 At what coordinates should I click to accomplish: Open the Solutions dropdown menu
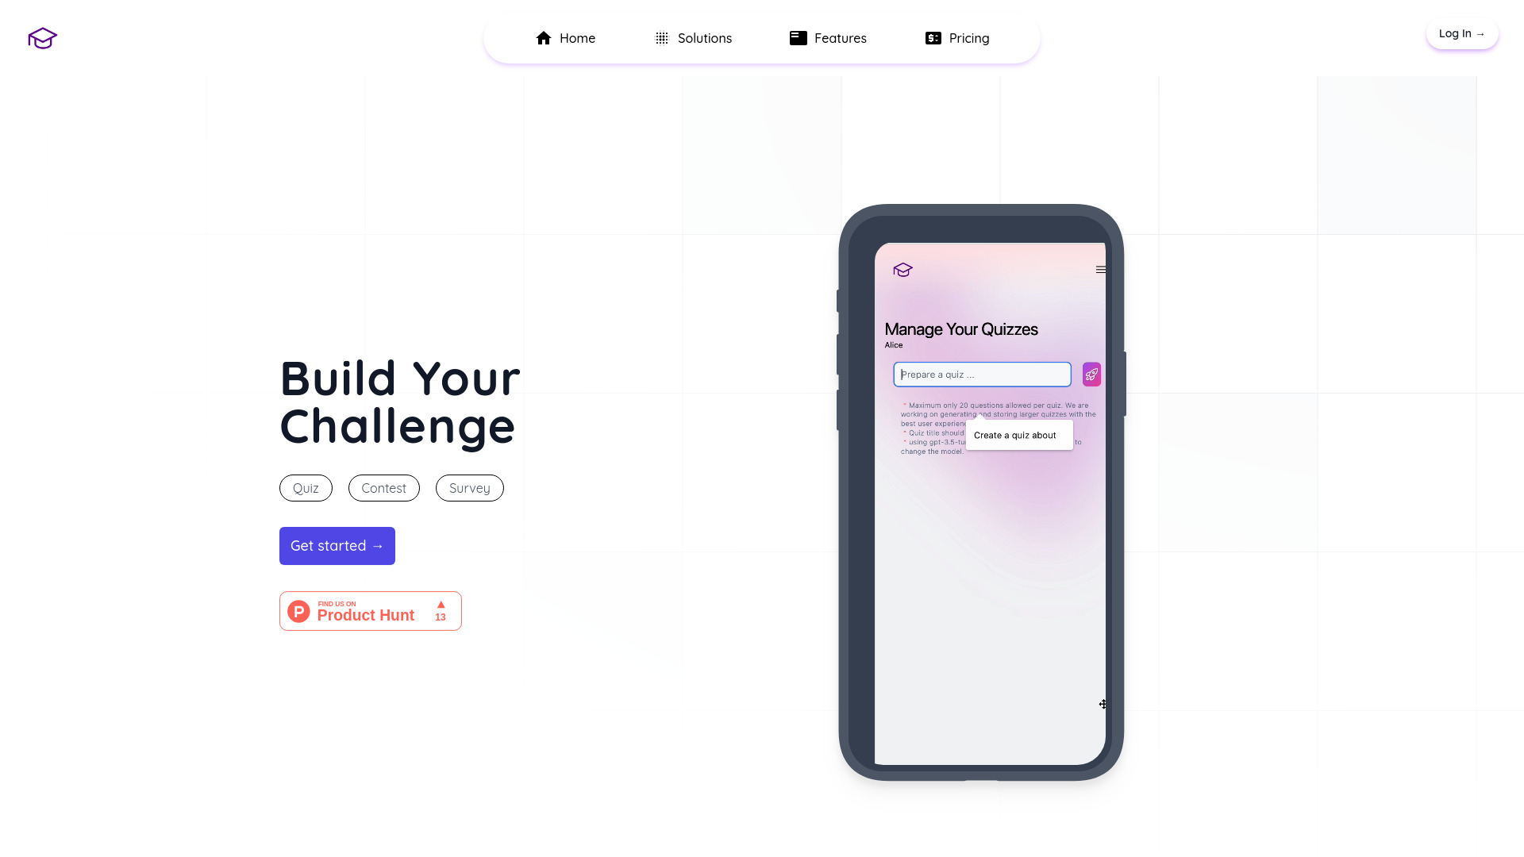coord(693,37)
